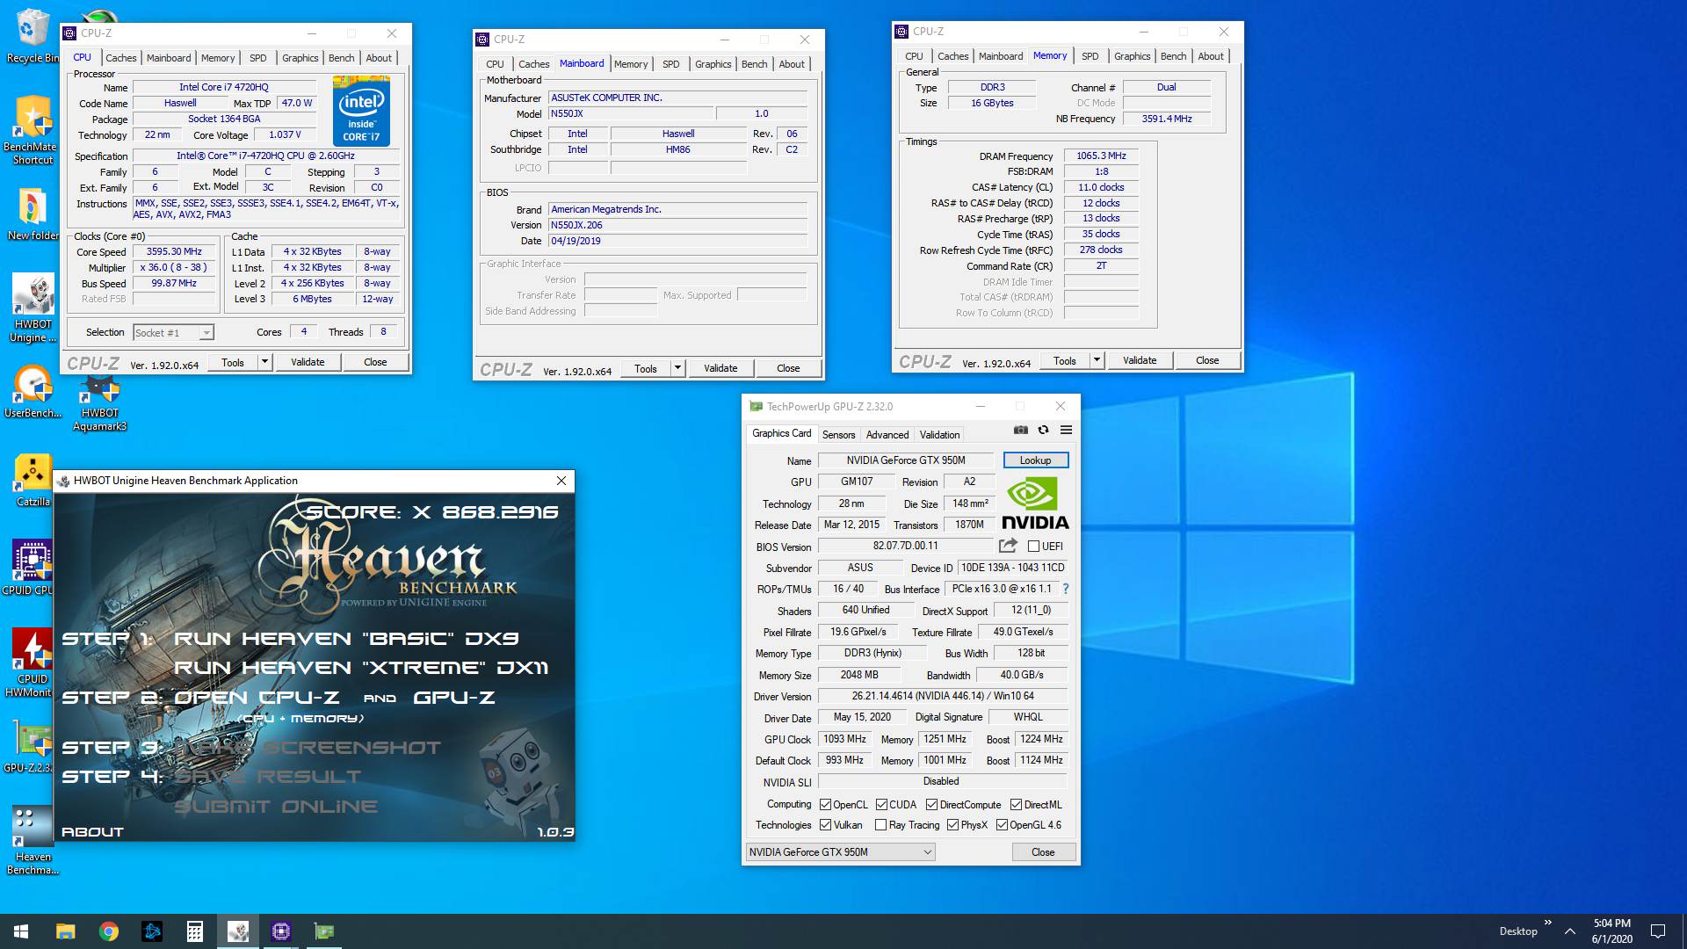Open GPU-Z taskbar icon
Viewport: 1687px width, 949px height.
pyautogui.click(x=324, y=931)
